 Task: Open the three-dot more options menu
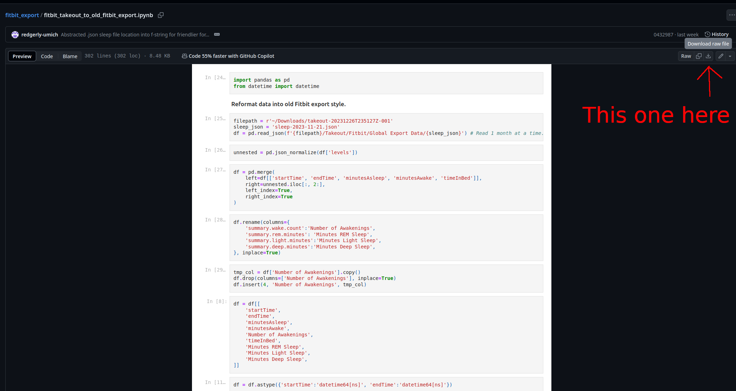(731, 15)
